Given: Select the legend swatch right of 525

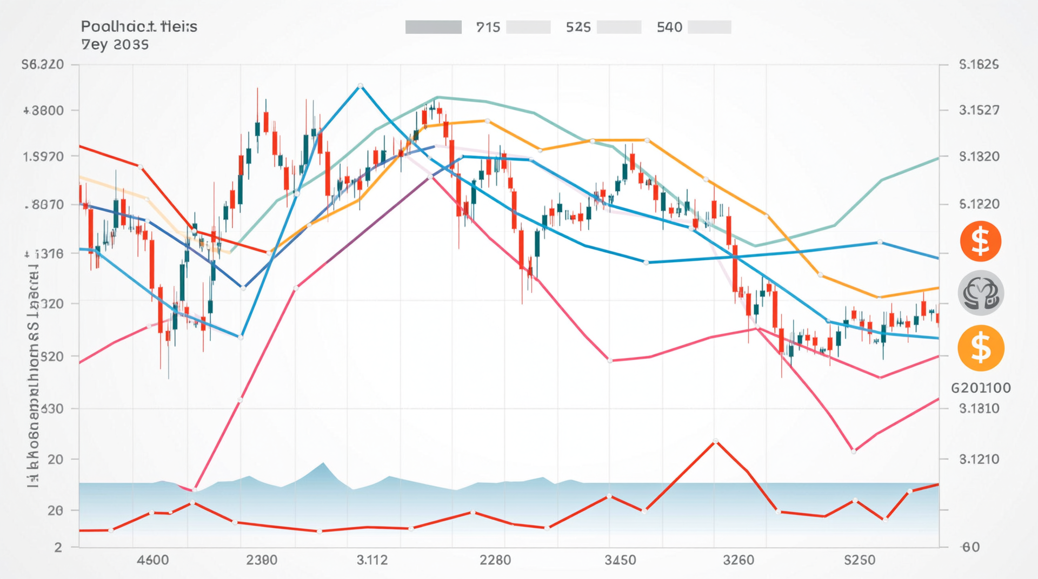Looking at the screenshot, I should coord(619,27).
